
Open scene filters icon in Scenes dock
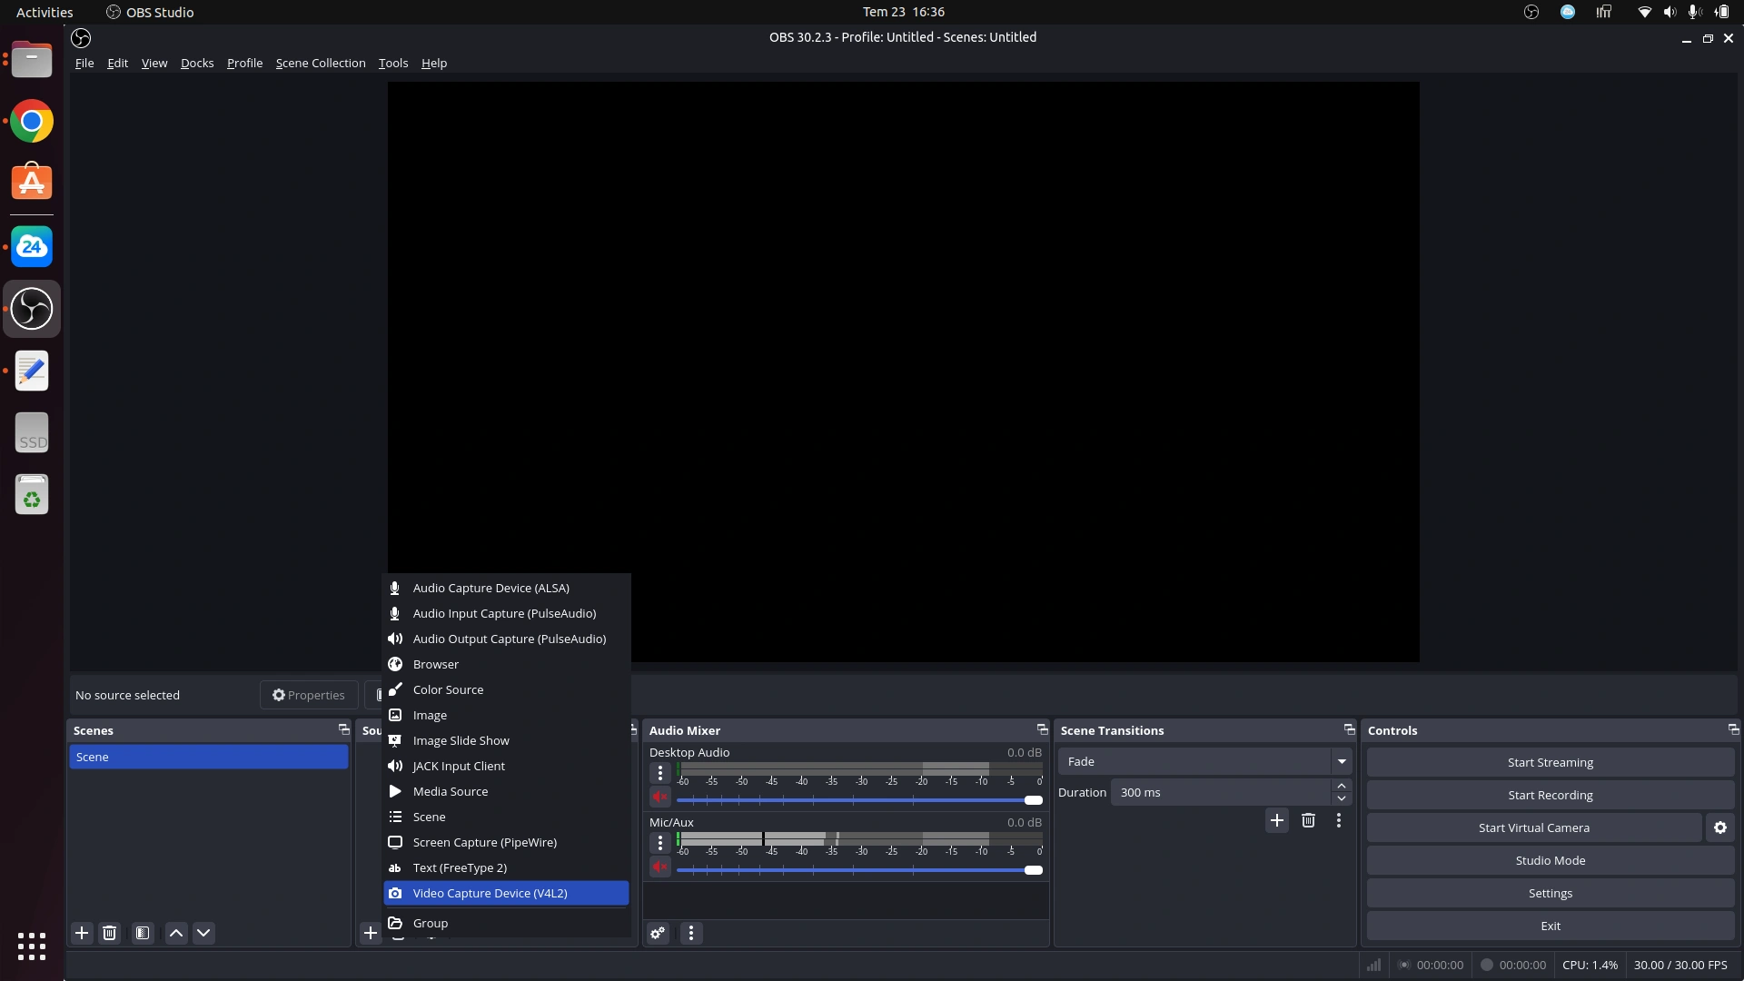click(x=143, y=933)
